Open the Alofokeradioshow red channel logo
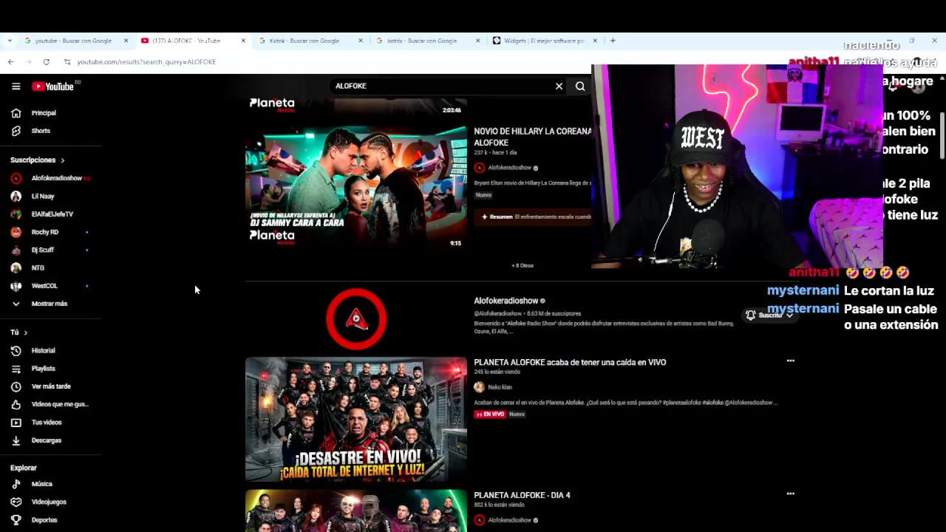 [x=356, y=319]
